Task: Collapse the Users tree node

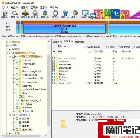Action: tap(14, 93)
